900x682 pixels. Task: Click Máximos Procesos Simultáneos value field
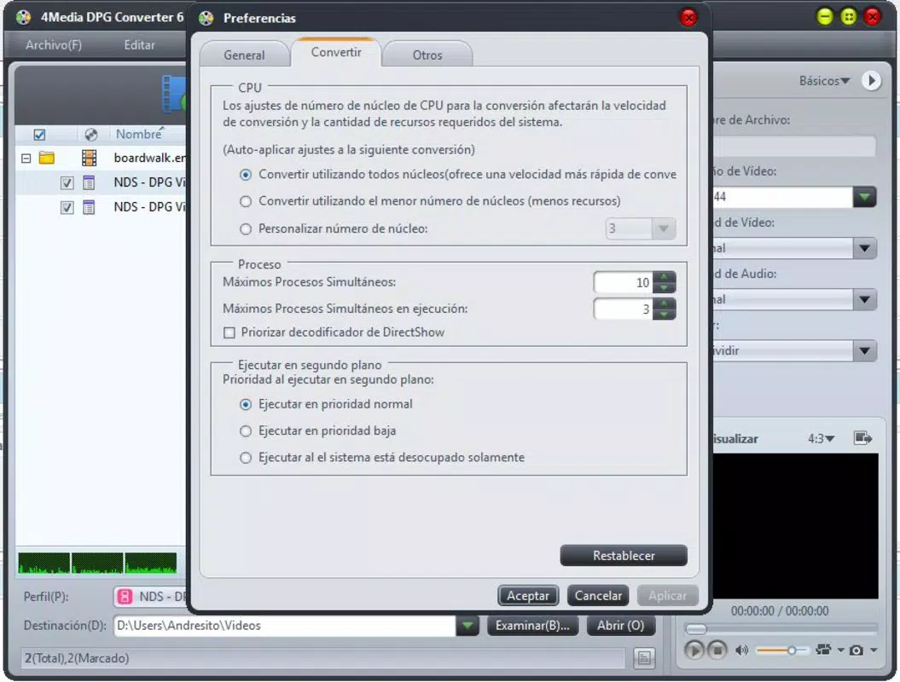click(624, 282)
